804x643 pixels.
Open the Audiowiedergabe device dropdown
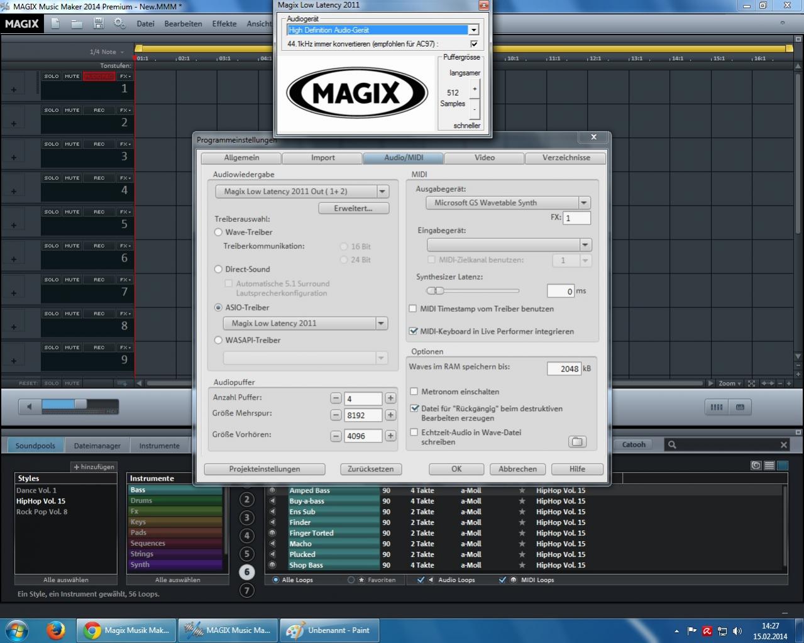point(382,191)
